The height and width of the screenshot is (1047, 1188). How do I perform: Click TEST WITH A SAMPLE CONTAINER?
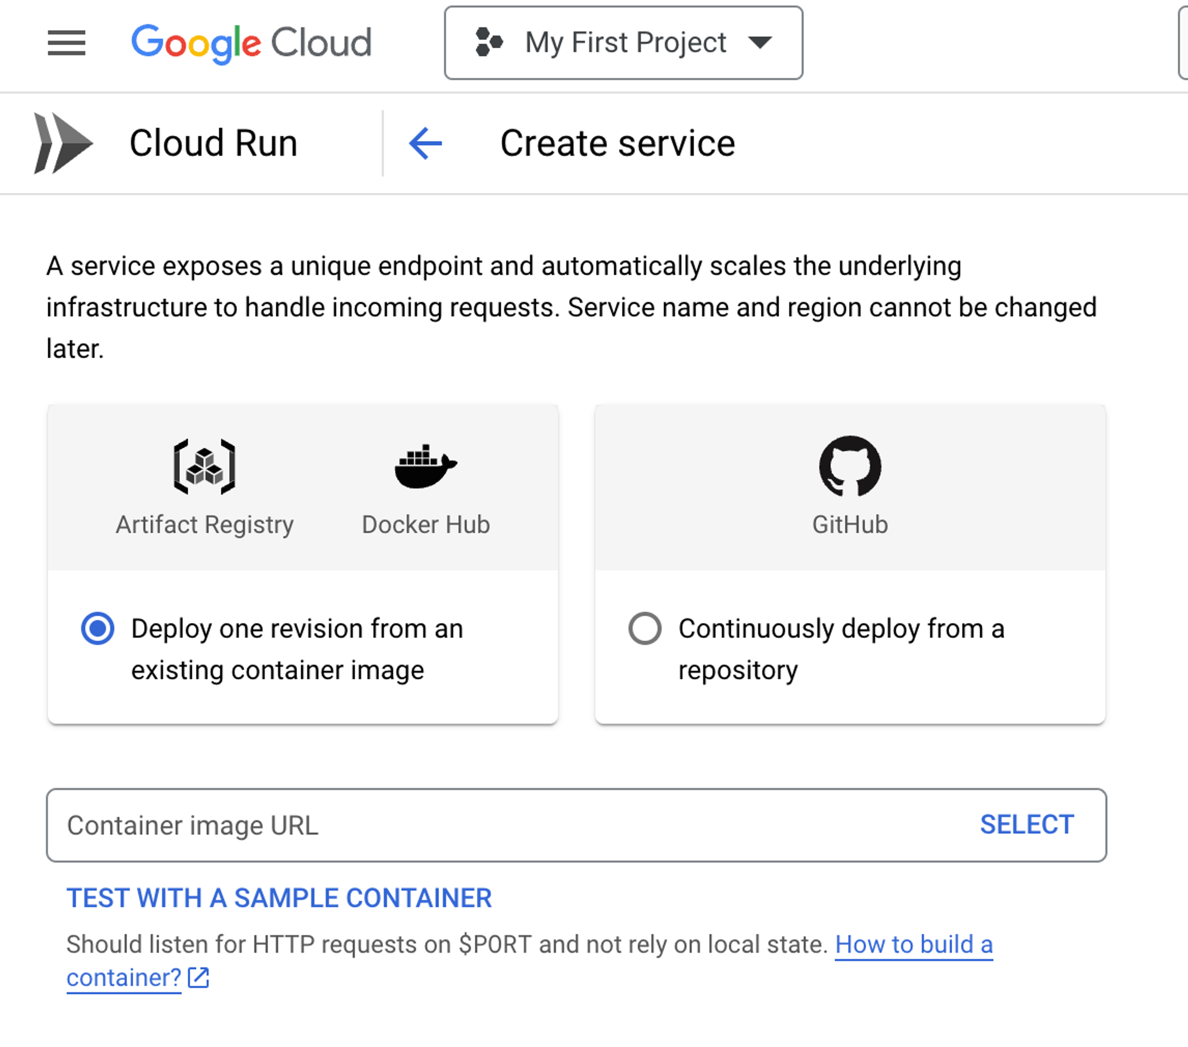(x=279, y=897)
